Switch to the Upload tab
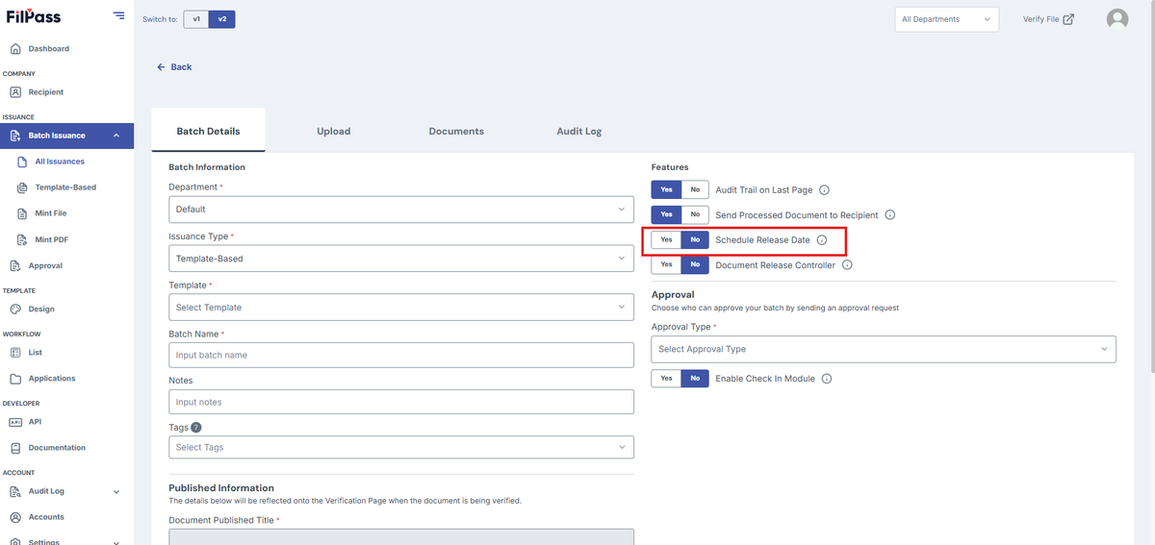Viewport: 1155px width, 545px height. pyautogui.click(x=334, y=131)
